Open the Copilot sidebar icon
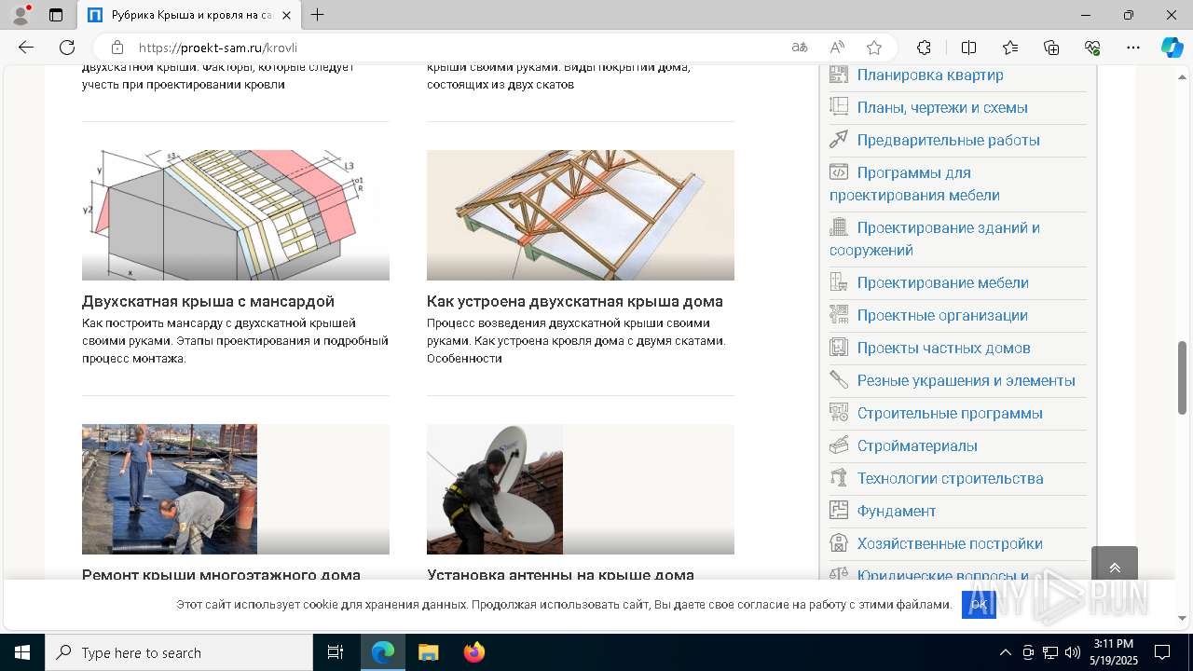 1172,48
